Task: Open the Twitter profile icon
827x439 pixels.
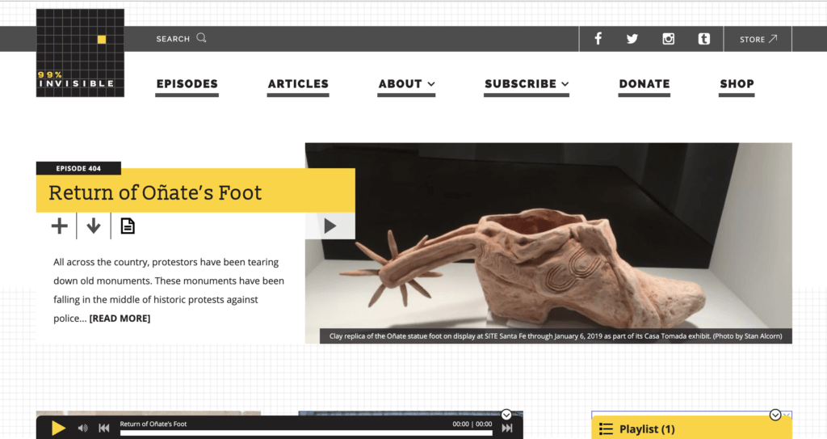Action: click(632, 39)
